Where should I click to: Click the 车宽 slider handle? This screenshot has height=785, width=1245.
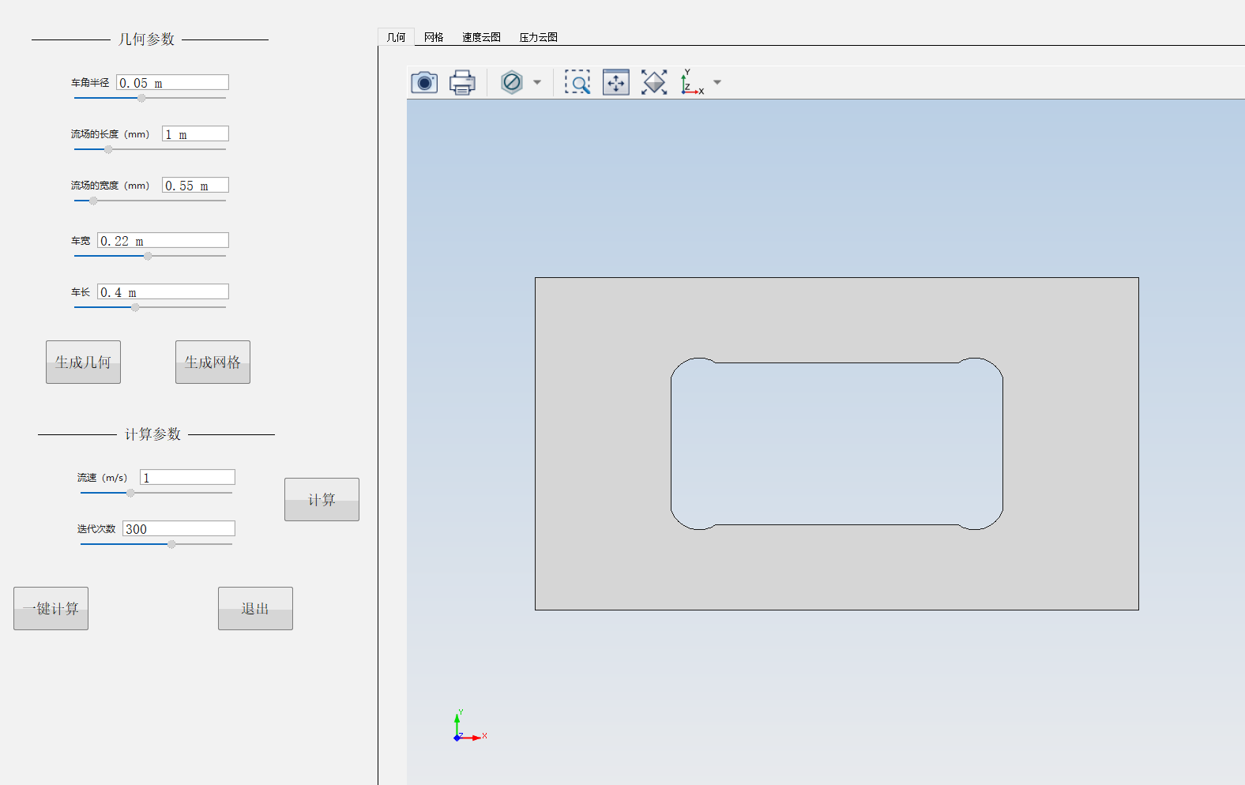point(148,256)
